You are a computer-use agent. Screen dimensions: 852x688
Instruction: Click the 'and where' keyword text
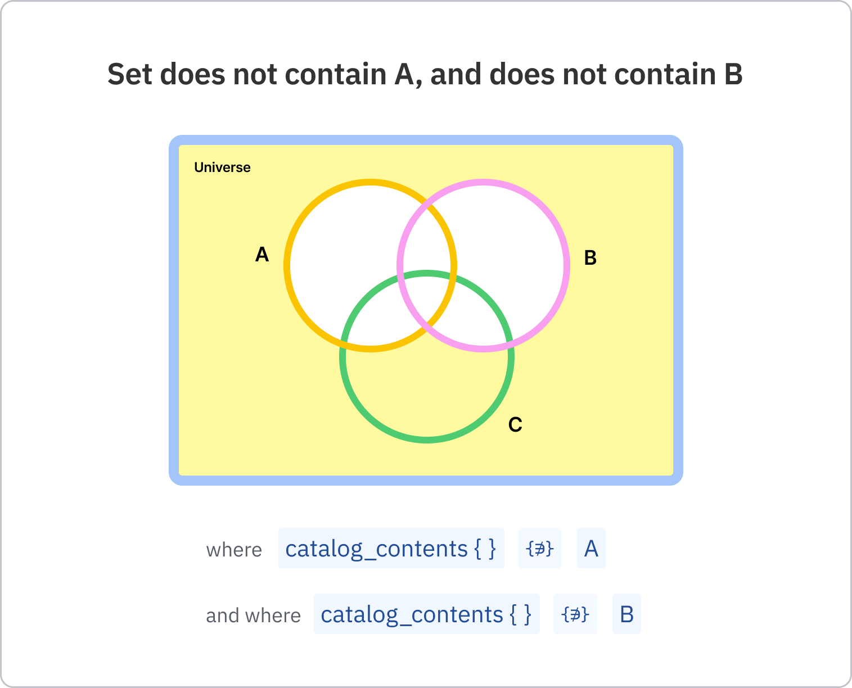[253, 615]
